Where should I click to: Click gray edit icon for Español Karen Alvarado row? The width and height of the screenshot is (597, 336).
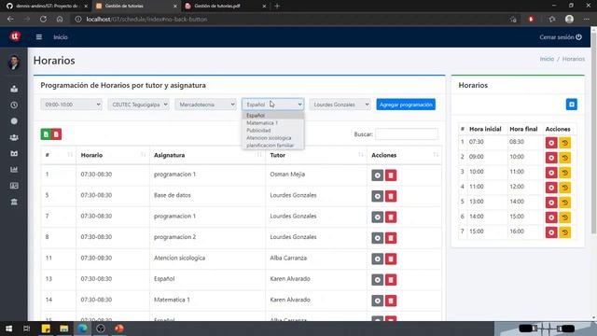377,280
